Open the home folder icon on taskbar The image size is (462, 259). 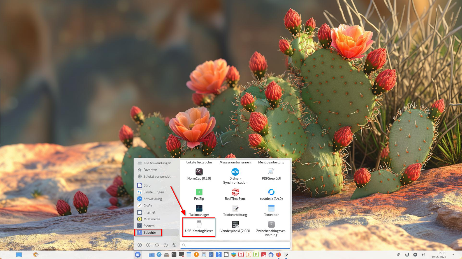click(152, 255)
